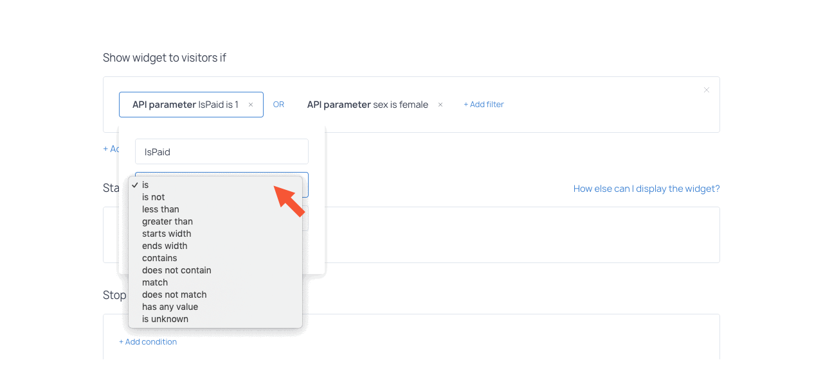The image size is (823, 385).
Task: Pick the "match" operator
Action: 155,282
